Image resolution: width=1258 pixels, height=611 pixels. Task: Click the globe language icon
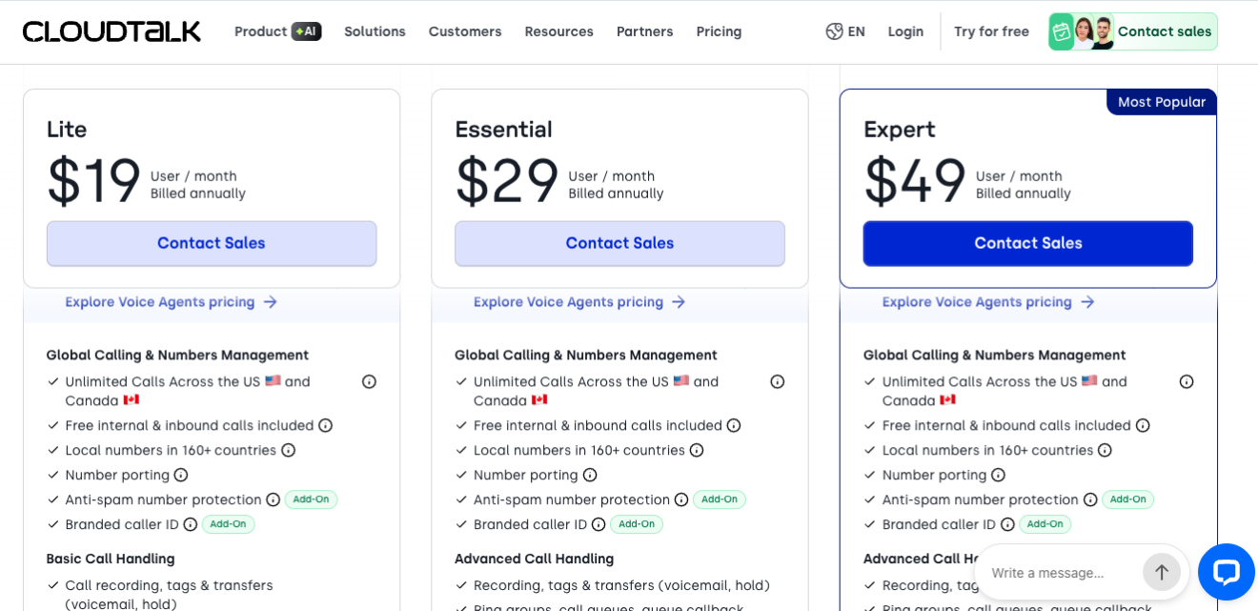pos(834,31)
